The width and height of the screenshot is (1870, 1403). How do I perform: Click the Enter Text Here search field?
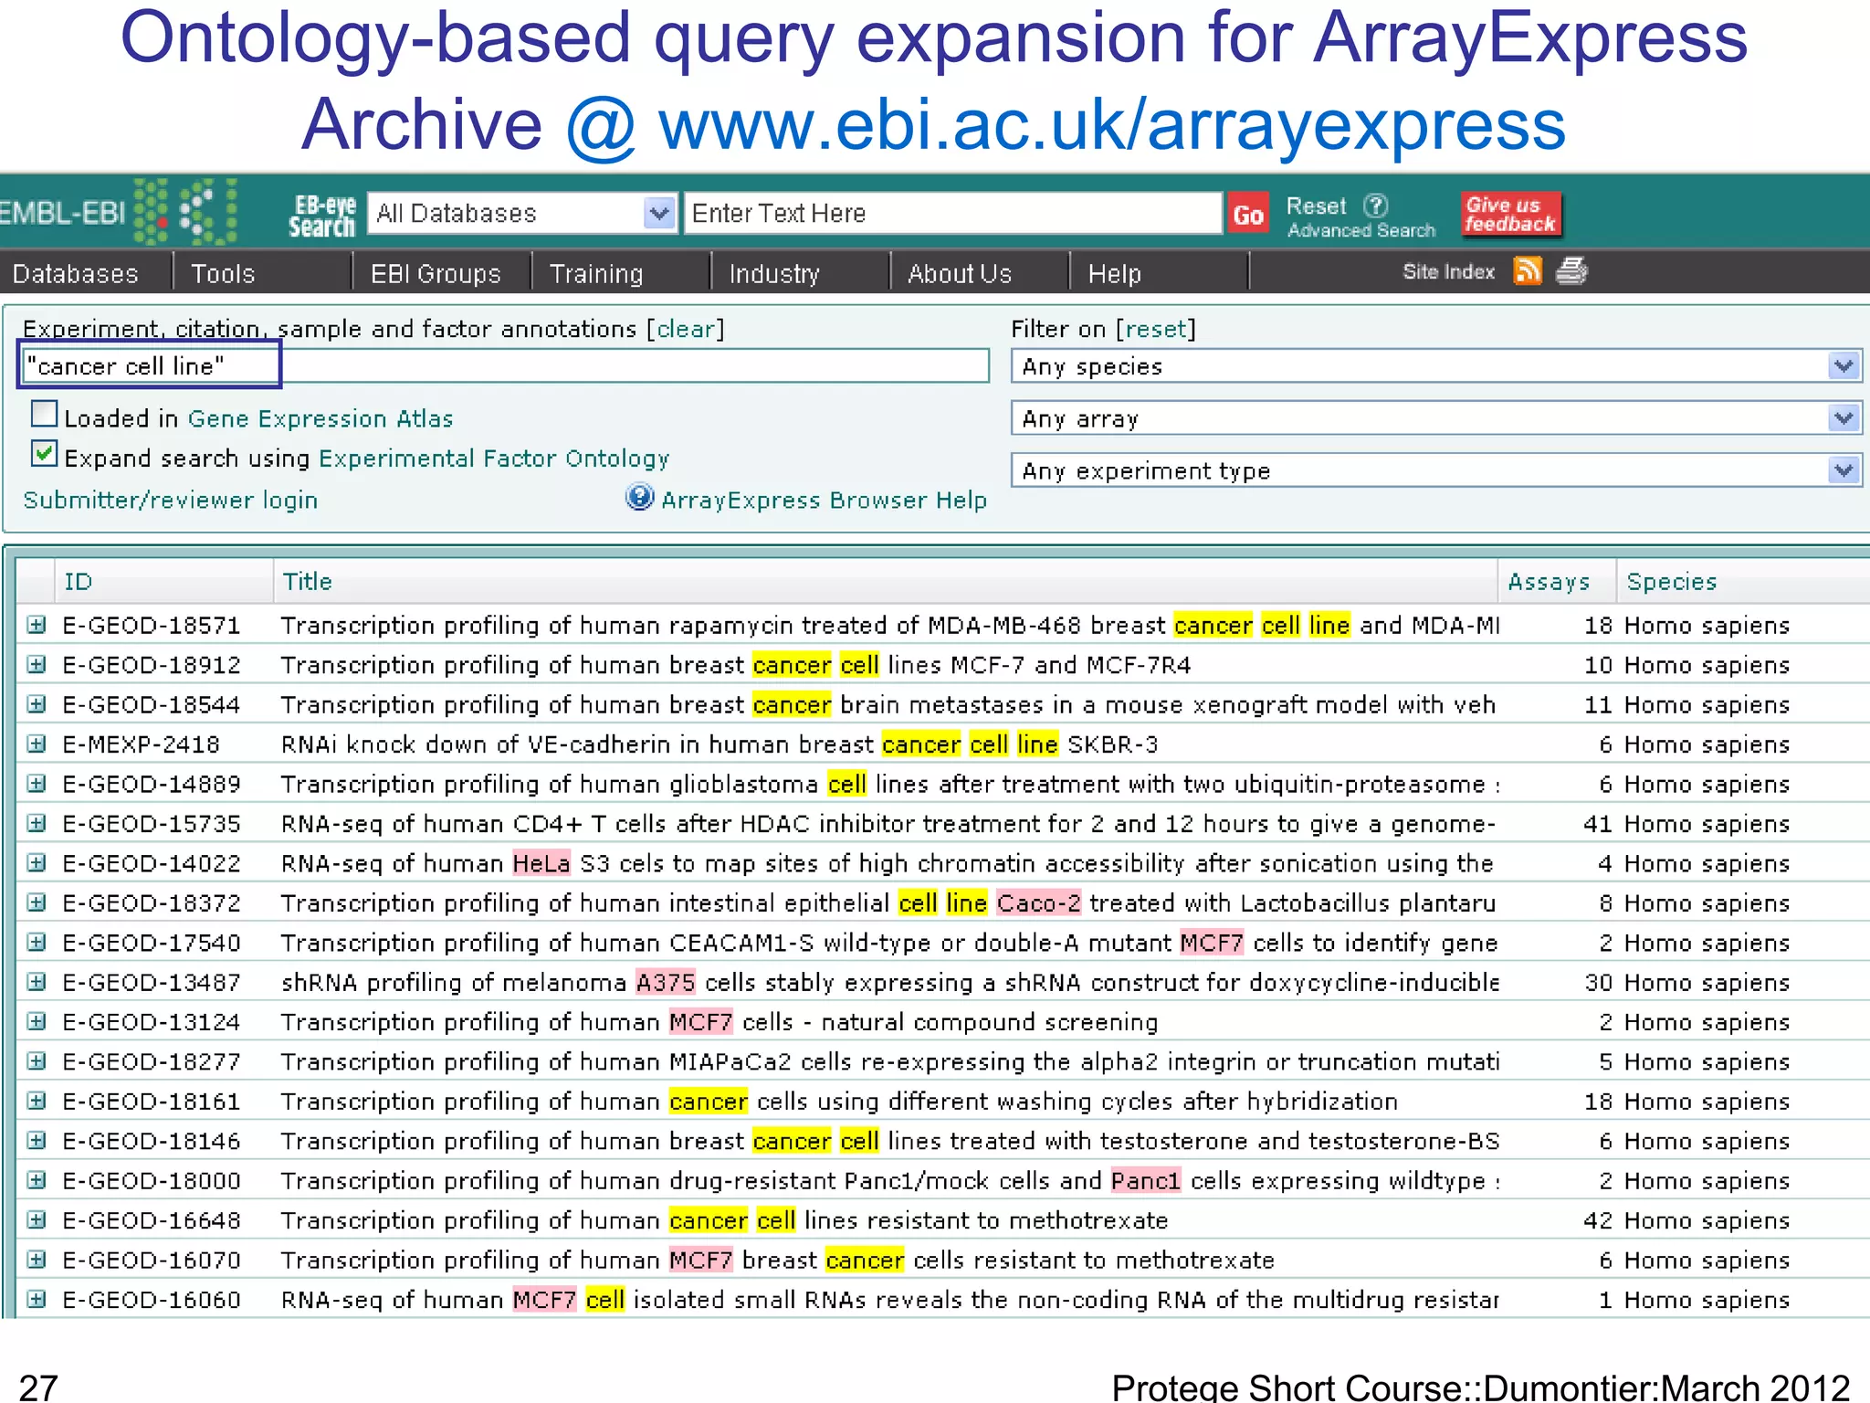pyautogui.click(x=953, y=214)
